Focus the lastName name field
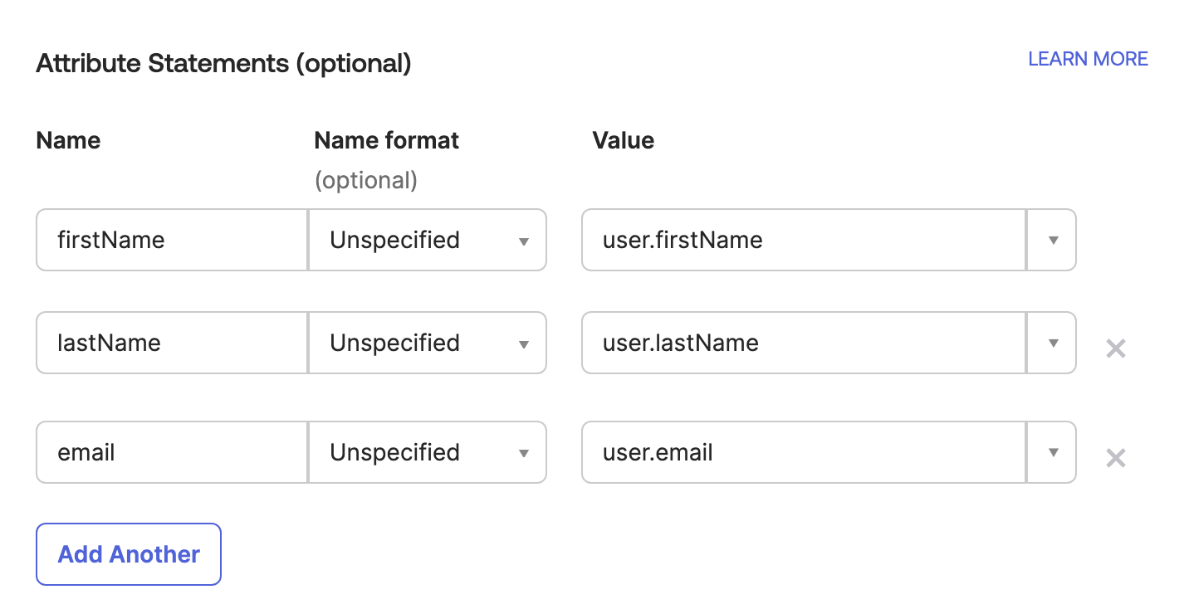1184x609 pixels. [x=172, y=343]
